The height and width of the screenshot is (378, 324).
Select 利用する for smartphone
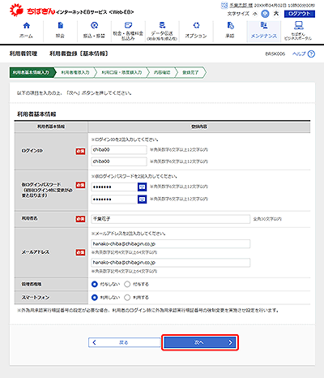(127, 298)
